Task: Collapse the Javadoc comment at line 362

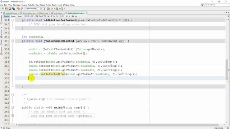Action: pyautogui.click(x=13, y=95)
